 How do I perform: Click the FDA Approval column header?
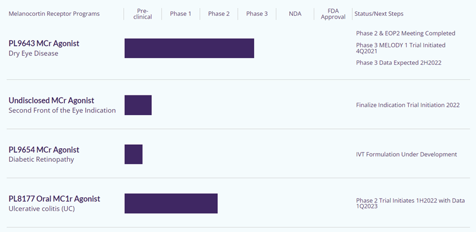[333, 14]
